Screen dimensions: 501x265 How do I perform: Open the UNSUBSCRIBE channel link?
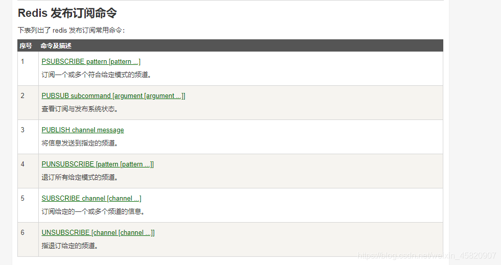[x=98, y=232]
